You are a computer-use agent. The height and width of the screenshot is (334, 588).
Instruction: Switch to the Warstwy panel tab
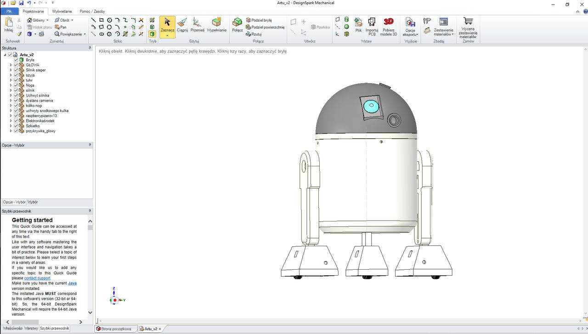31,328
